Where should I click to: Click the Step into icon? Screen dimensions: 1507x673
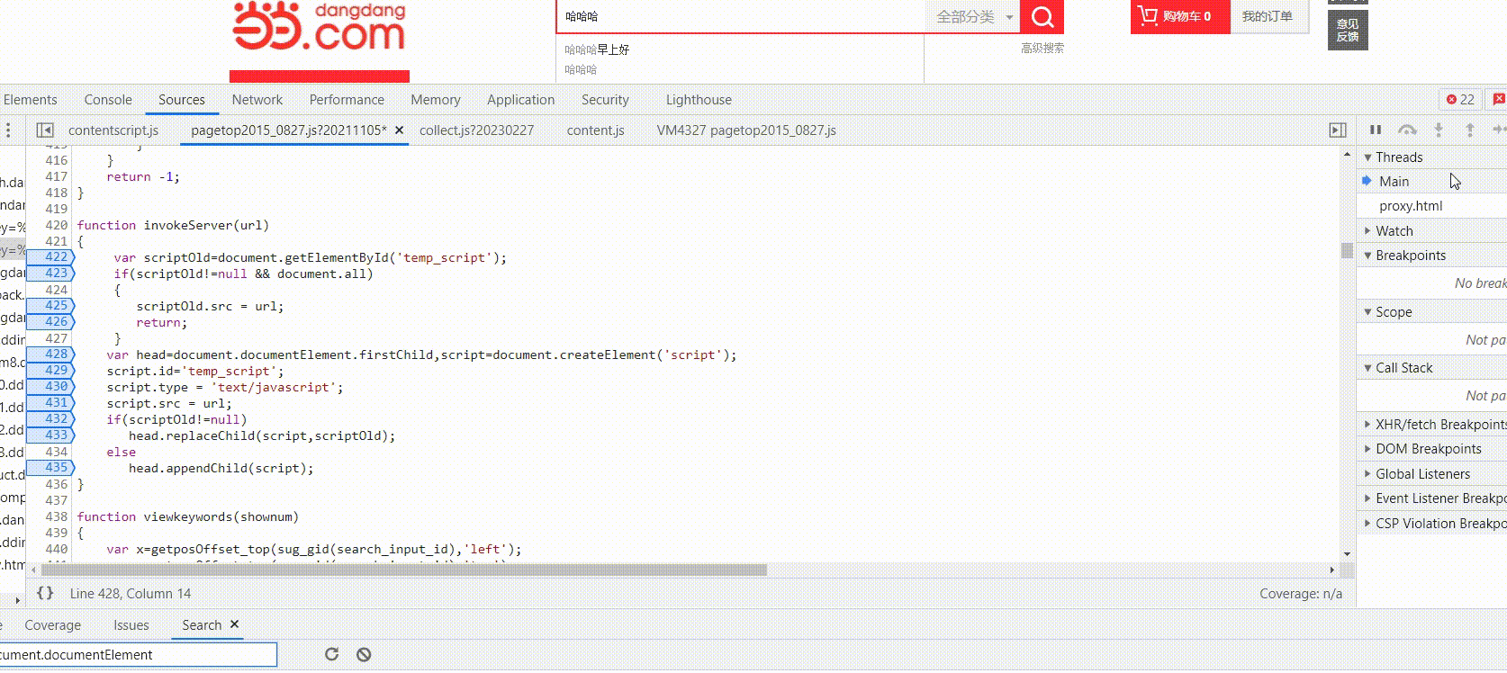click(1439, 130)
